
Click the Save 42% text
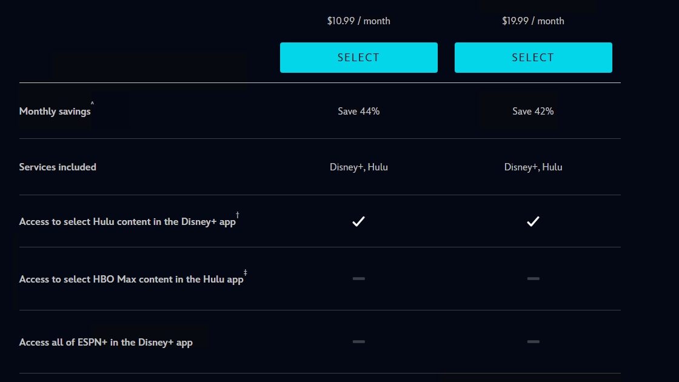(x=533, y=111)
